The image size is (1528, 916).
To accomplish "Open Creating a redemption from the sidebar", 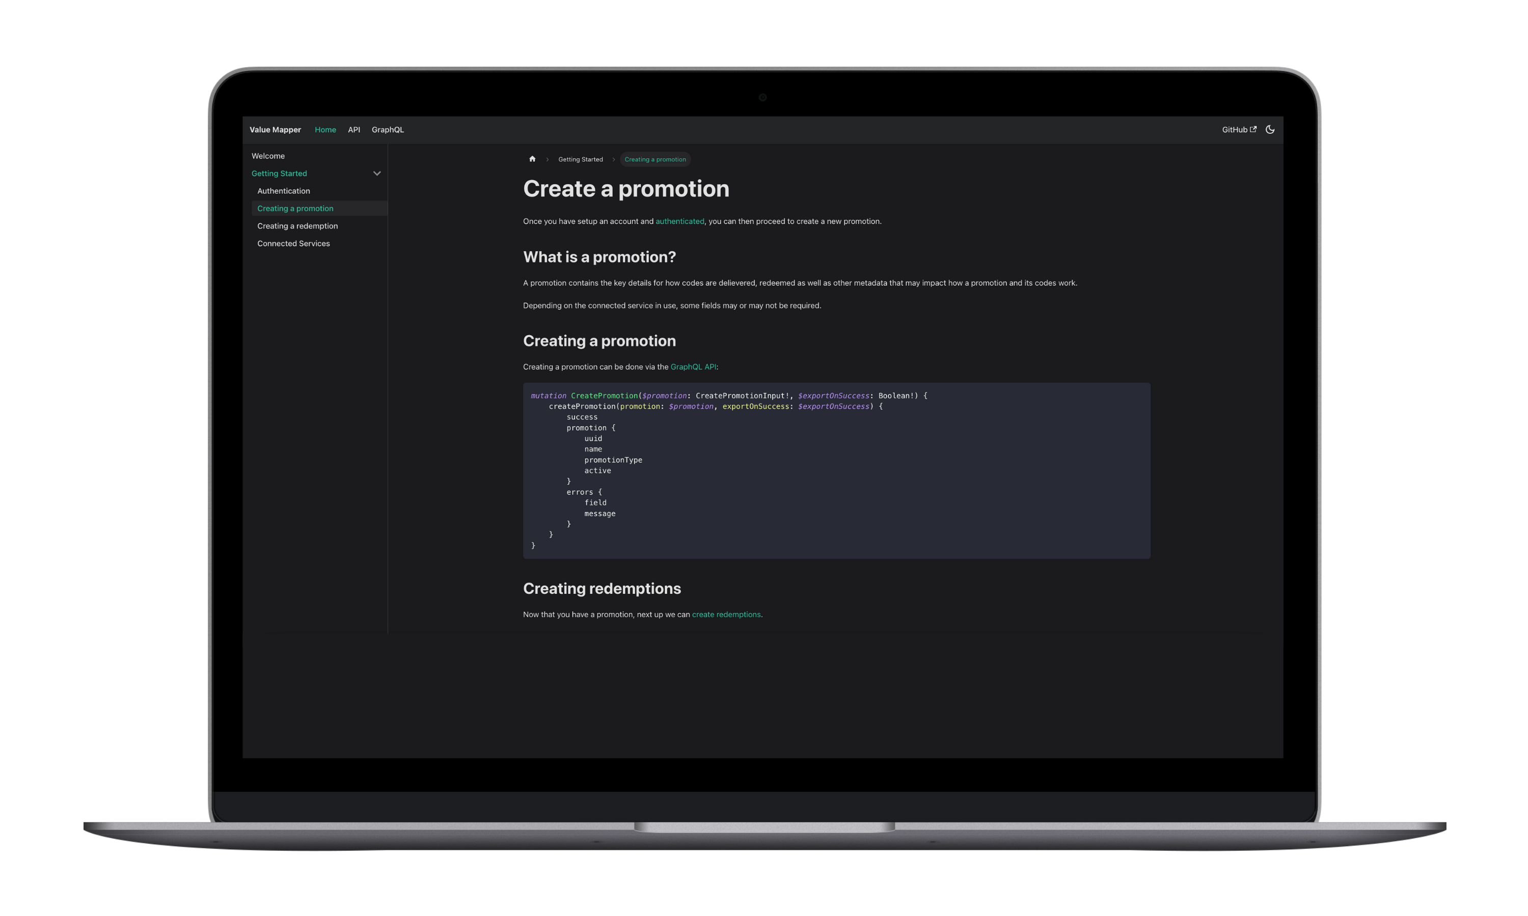I will (x=297, y=225).
